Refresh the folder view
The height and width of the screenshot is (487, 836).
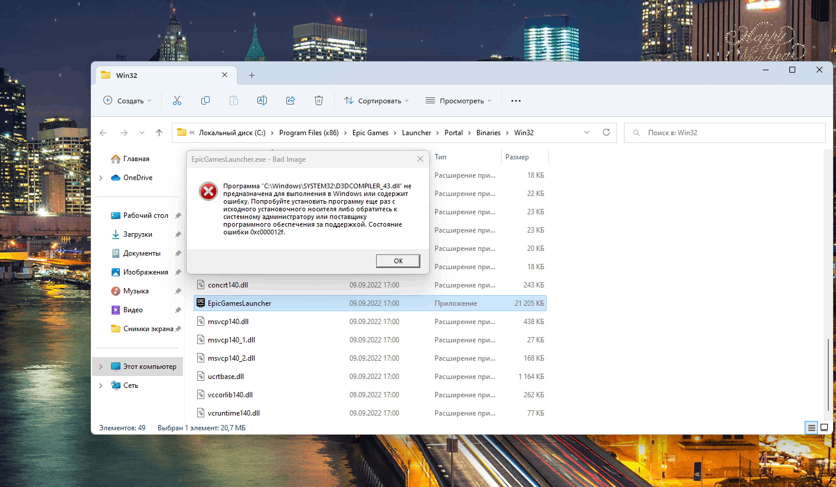click(x=606, y=133)
